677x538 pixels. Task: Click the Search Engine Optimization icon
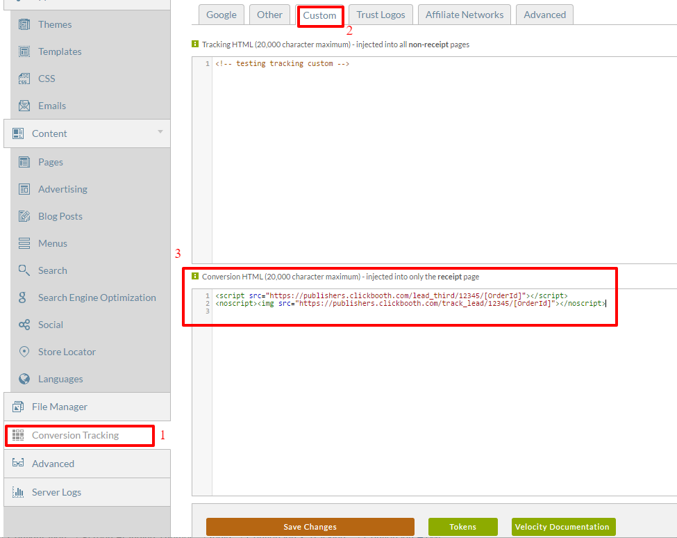coord(22,297)
